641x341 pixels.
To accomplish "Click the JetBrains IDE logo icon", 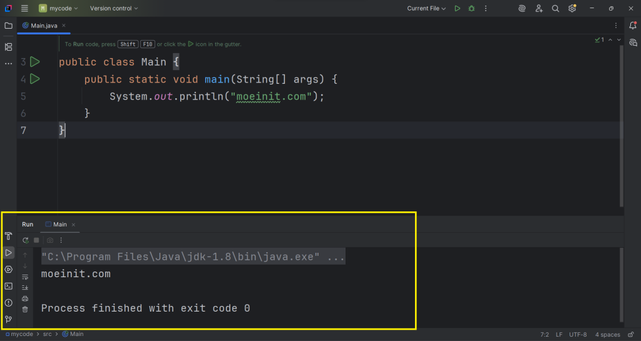I will (8, 8).
